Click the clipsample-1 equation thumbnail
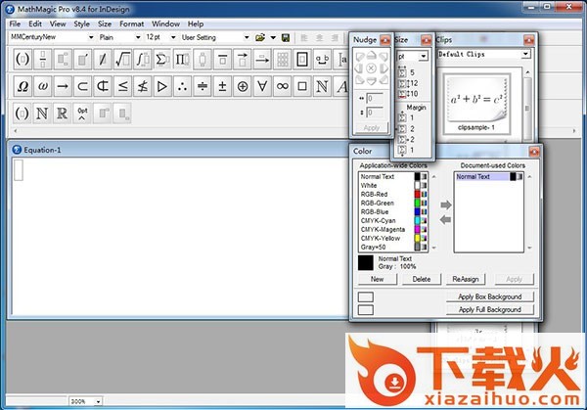Viewport: 587px width, 410px height. tap(476, 104)
